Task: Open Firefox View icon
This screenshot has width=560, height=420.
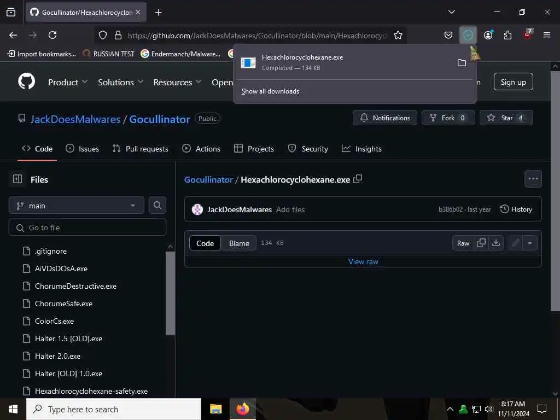Action: pyautogui.click(x=11, y=12)
